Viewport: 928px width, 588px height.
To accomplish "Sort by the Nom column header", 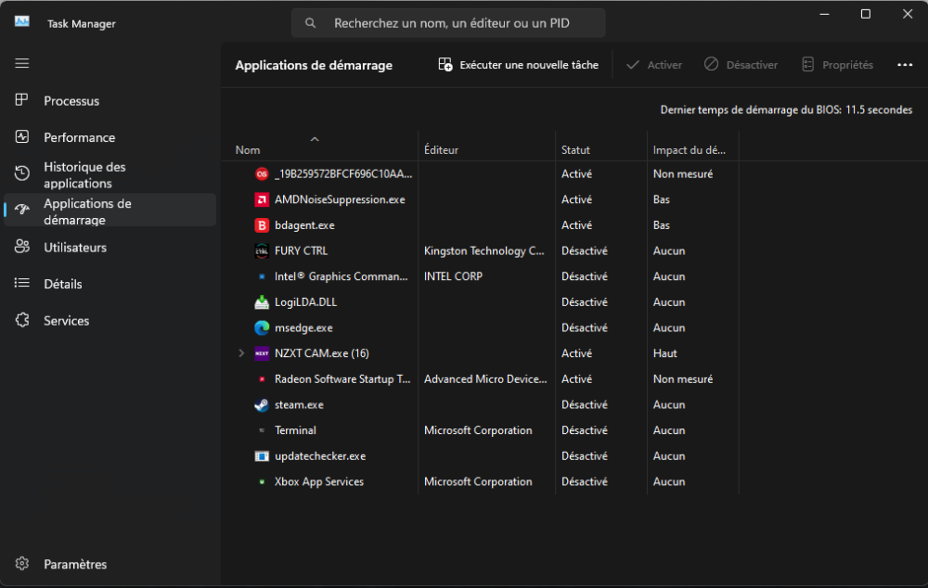I will coord(248,150).
